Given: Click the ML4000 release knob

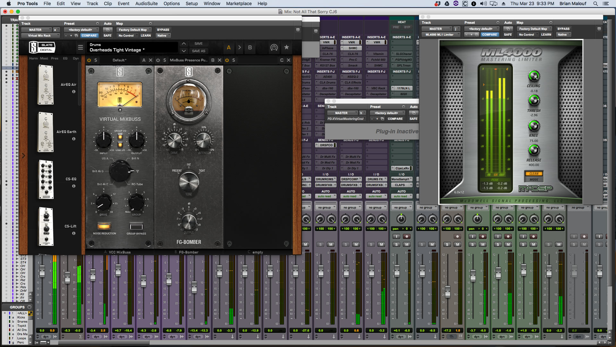Looking at the screenshot, I should tap(534, 150).
